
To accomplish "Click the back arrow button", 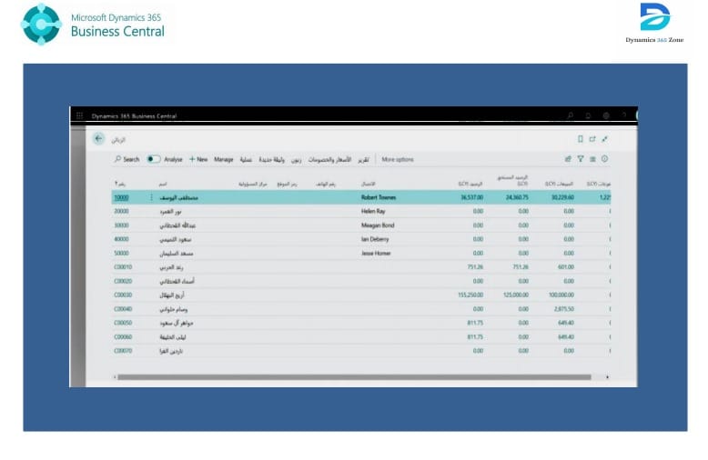I will pos(98,138).
